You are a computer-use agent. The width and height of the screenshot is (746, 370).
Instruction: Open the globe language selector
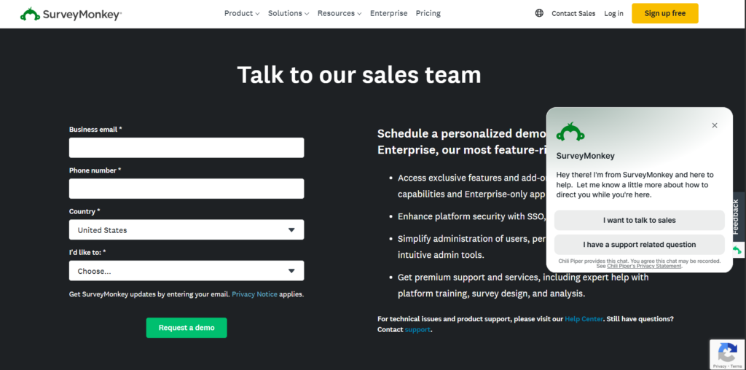(539, 13)
